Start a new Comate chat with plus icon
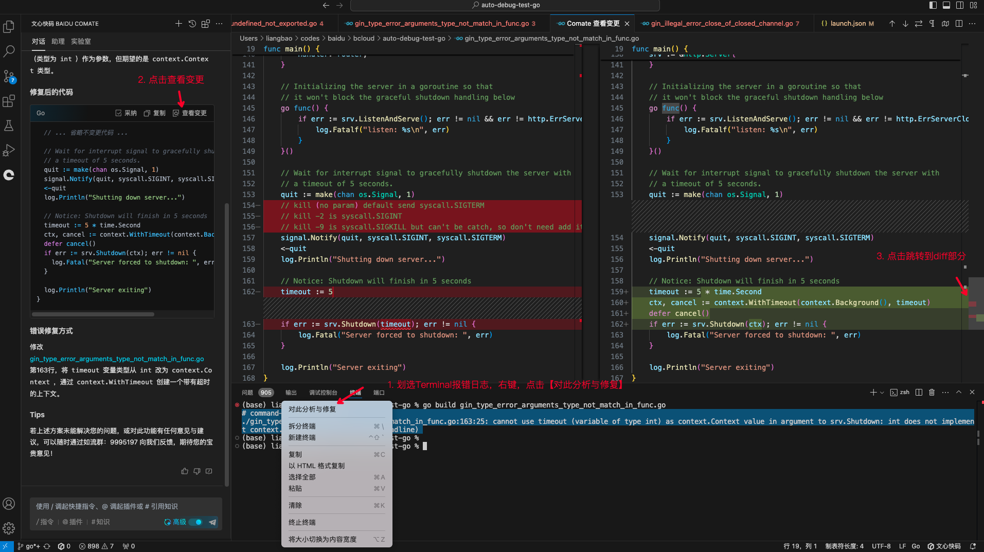Image resolution: width=984 pixels, height=552 pixels. coord(178,24)
